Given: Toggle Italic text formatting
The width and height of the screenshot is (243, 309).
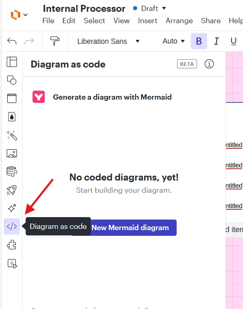Looking at the screenshot, I should pyautogui.click(x=217, y=41).
